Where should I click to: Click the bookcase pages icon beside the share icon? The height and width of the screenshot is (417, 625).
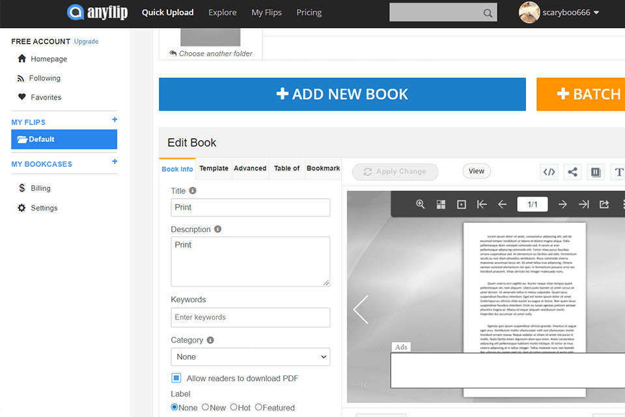(x=595, y=171)
